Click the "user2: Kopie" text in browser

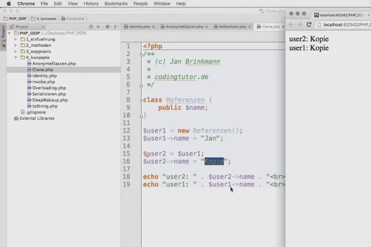pos(309,39)
